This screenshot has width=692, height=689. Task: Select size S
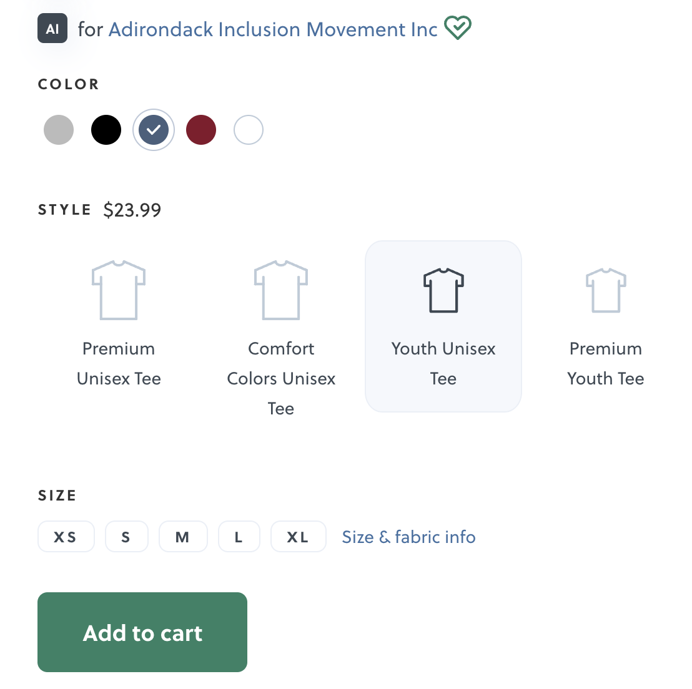click(126, 537)
